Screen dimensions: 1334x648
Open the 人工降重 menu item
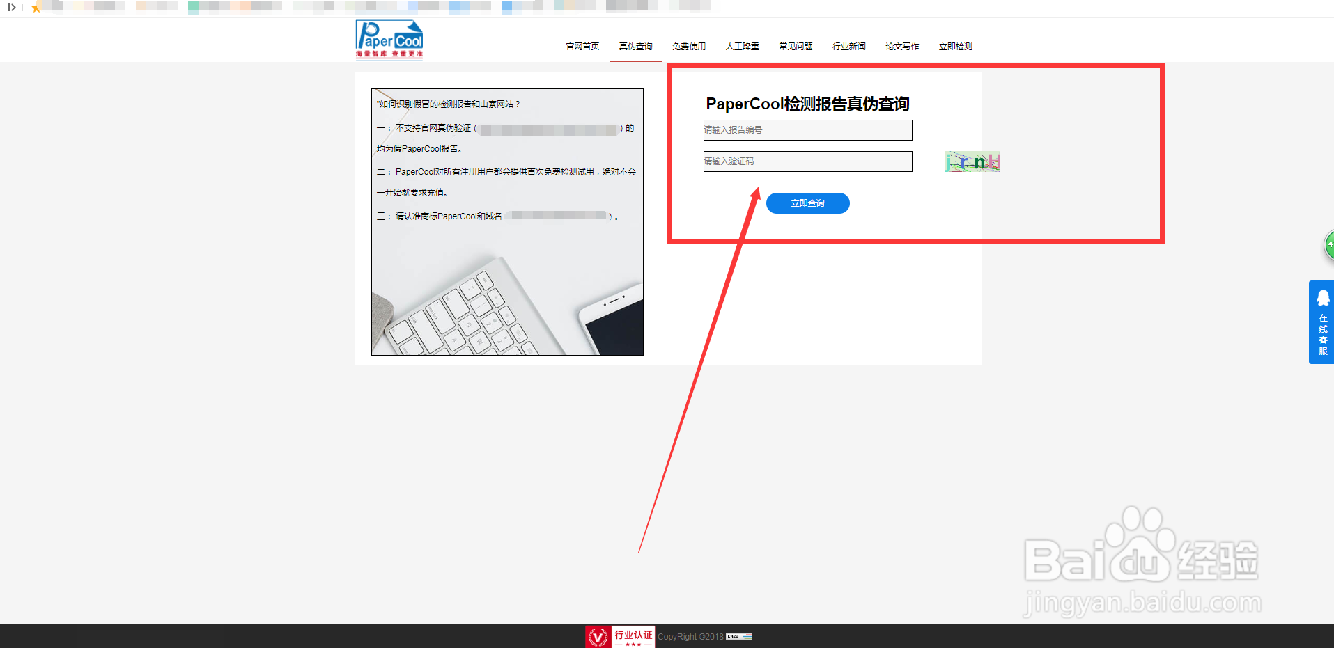(741, 46)
